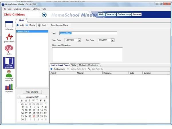Screen dimensions: 172x129
Task: Open the Options menu
Action: click(27, 9)
